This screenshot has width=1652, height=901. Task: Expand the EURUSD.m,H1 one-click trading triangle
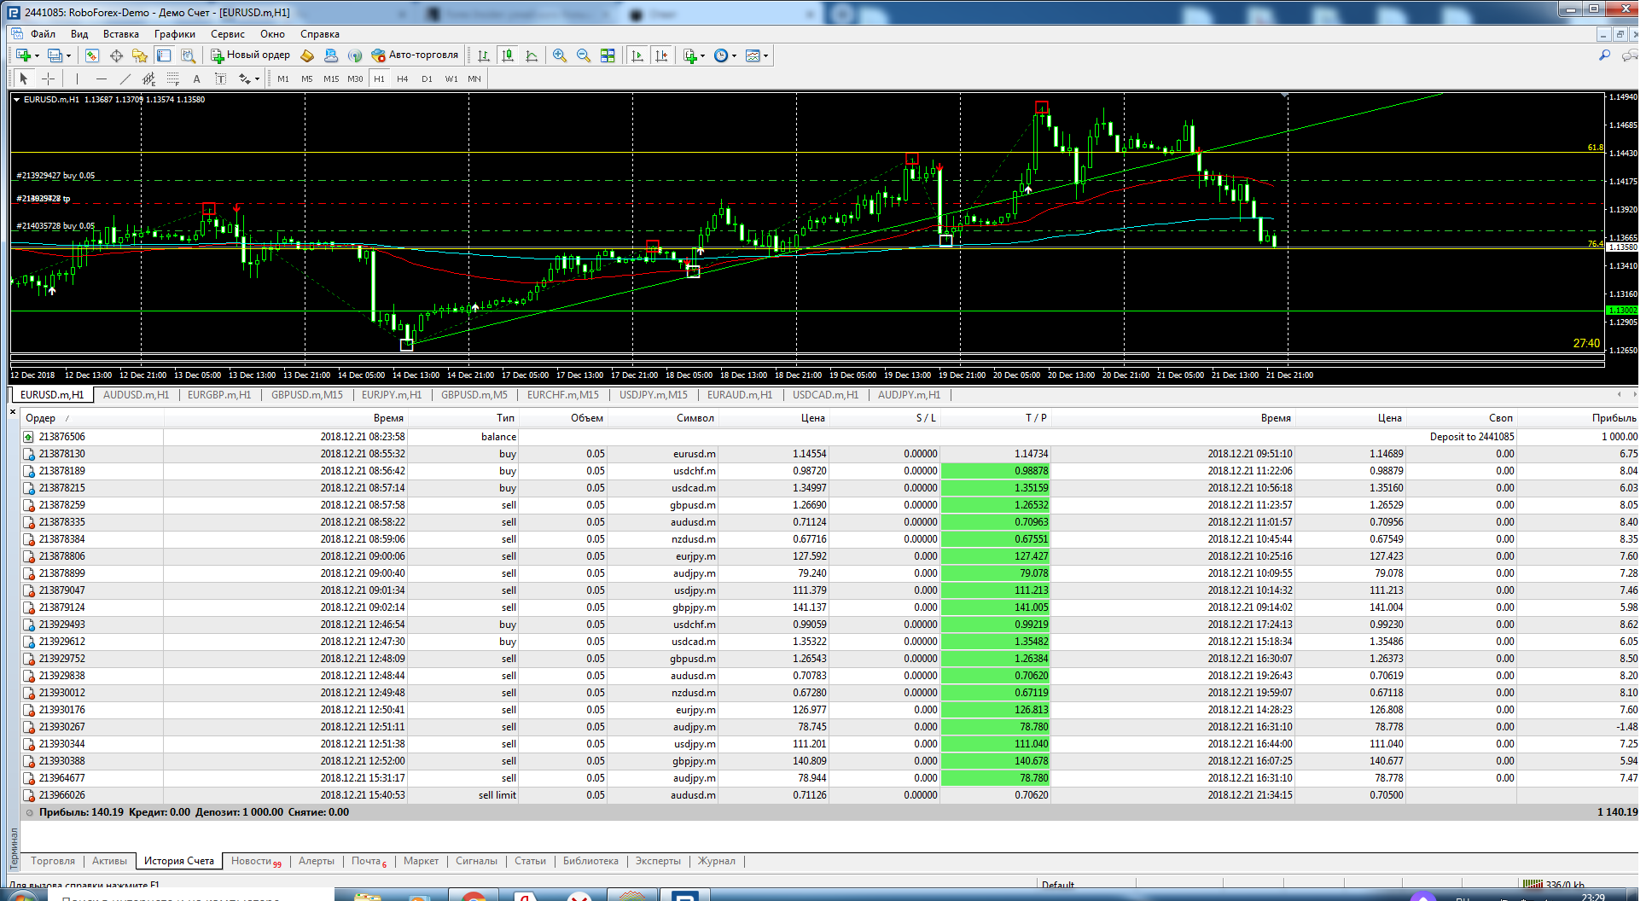tap(16, 100)
